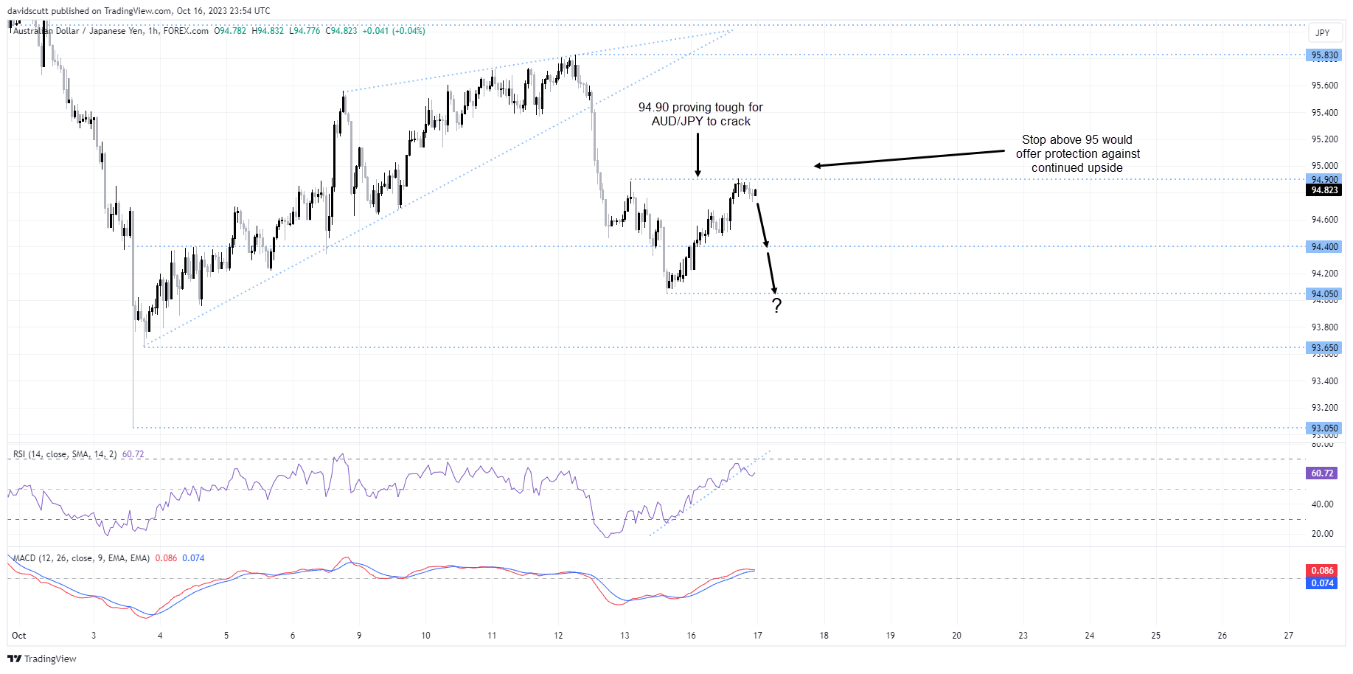Click the '94.90 proving tough' annotation text
1353x674 pixels.
[700, 114]
